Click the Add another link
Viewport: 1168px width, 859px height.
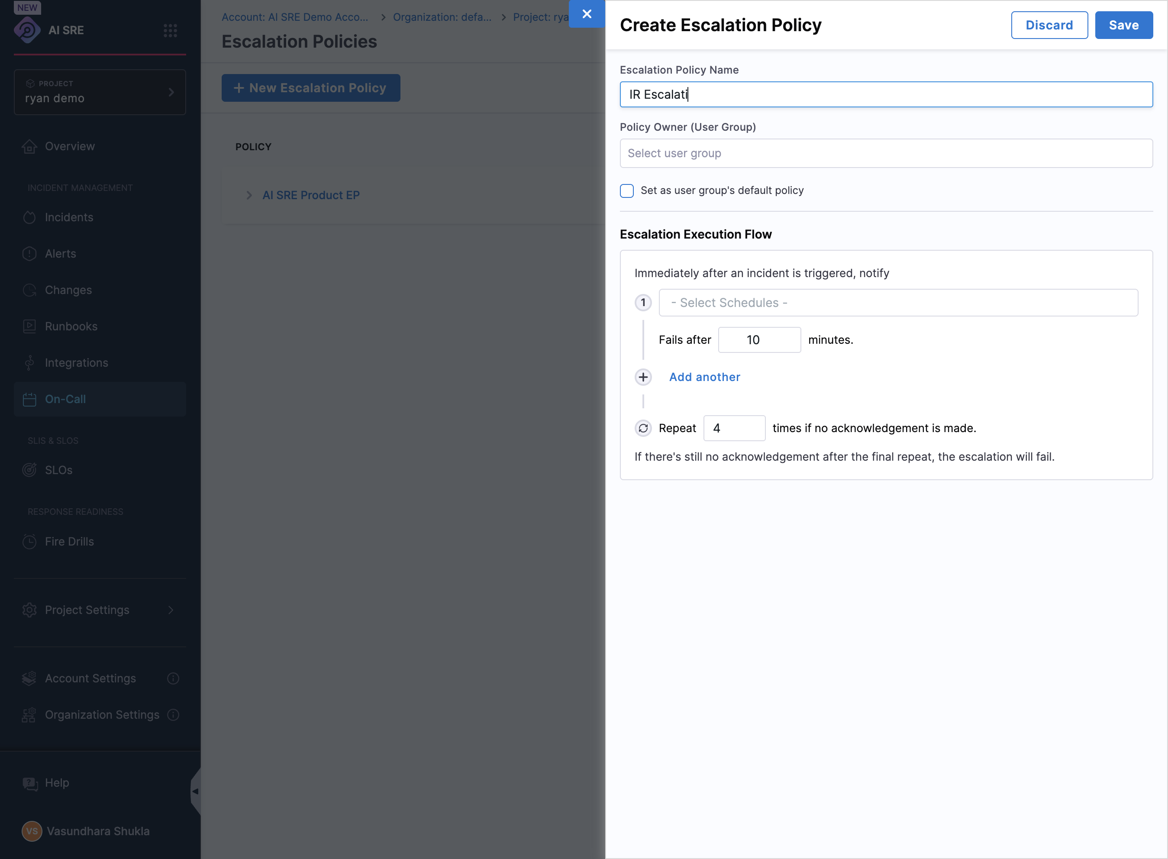tap(704, 377)
